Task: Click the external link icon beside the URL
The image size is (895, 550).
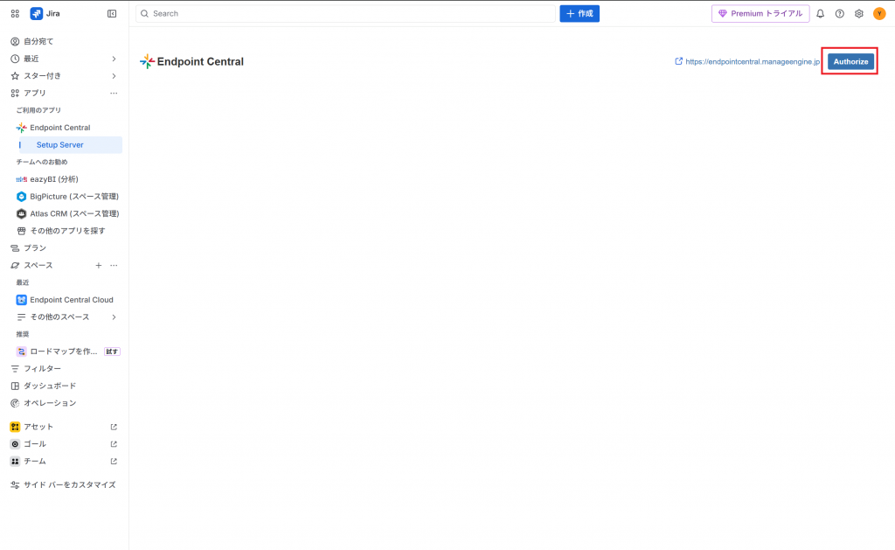Action: [x=678, y=61]
